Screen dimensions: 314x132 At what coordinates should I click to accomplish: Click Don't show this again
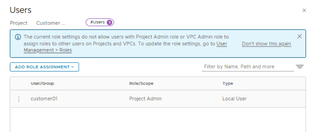pyautogui.click(x=266, y=44)
